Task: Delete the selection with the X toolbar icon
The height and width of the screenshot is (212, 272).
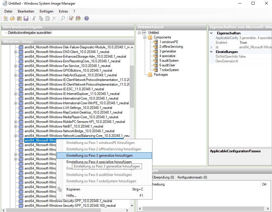Action: (x=55, y=18)
